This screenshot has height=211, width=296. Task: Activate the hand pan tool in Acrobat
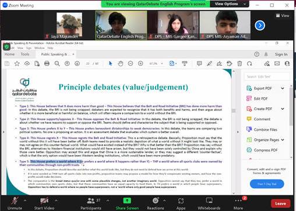(x=121, y=64)
